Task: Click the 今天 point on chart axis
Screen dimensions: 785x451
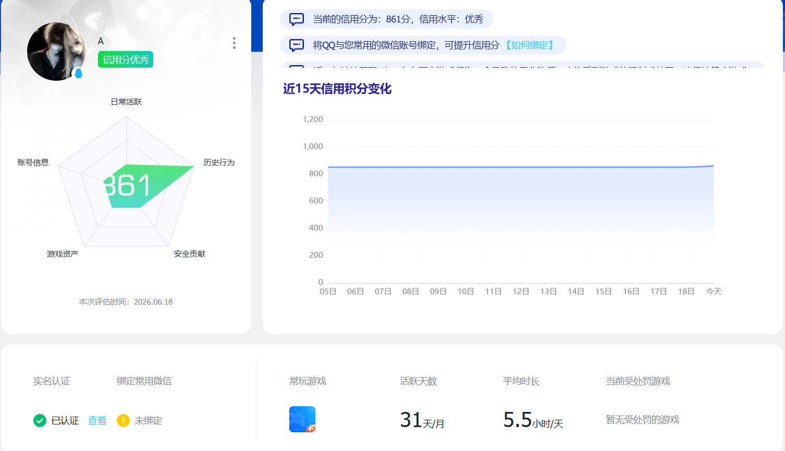Action: [x=714, y=291]
